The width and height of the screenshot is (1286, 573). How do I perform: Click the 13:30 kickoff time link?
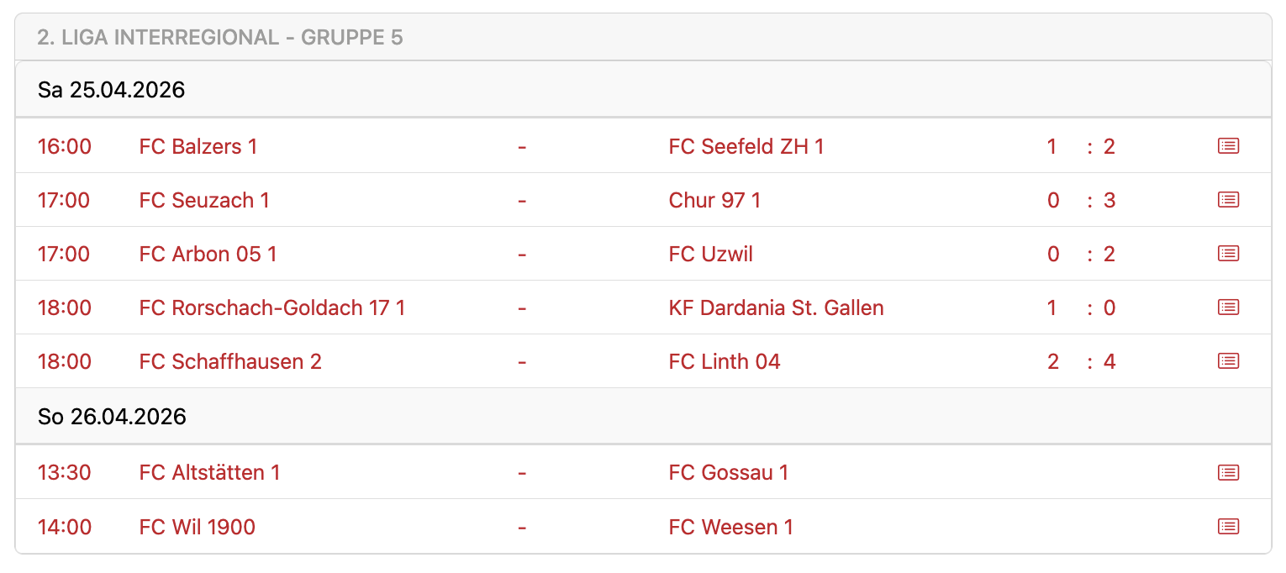(64, 473)
